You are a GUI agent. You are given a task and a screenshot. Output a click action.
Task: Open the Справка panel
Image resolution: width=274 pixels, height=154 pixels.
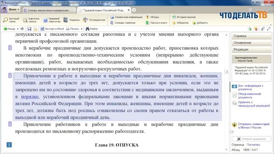pyautogui.click(x=251, y=36)
